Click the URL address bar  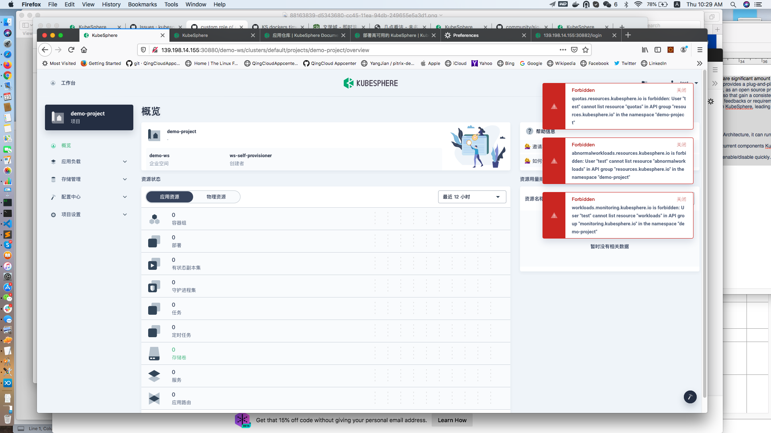point(357,50)
